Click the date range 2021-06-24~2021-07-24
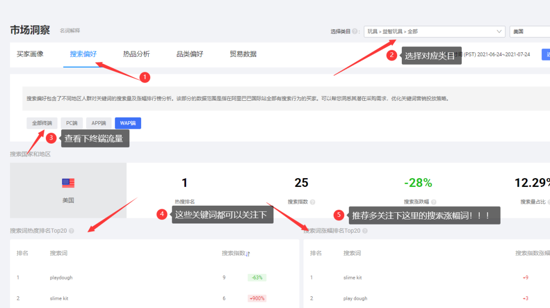550x308 pixels. point(504,54)
